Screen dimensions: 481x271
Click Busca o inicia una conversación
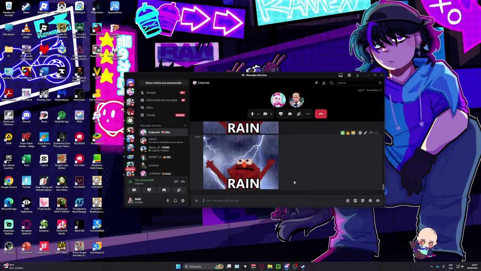coord(163,83)
